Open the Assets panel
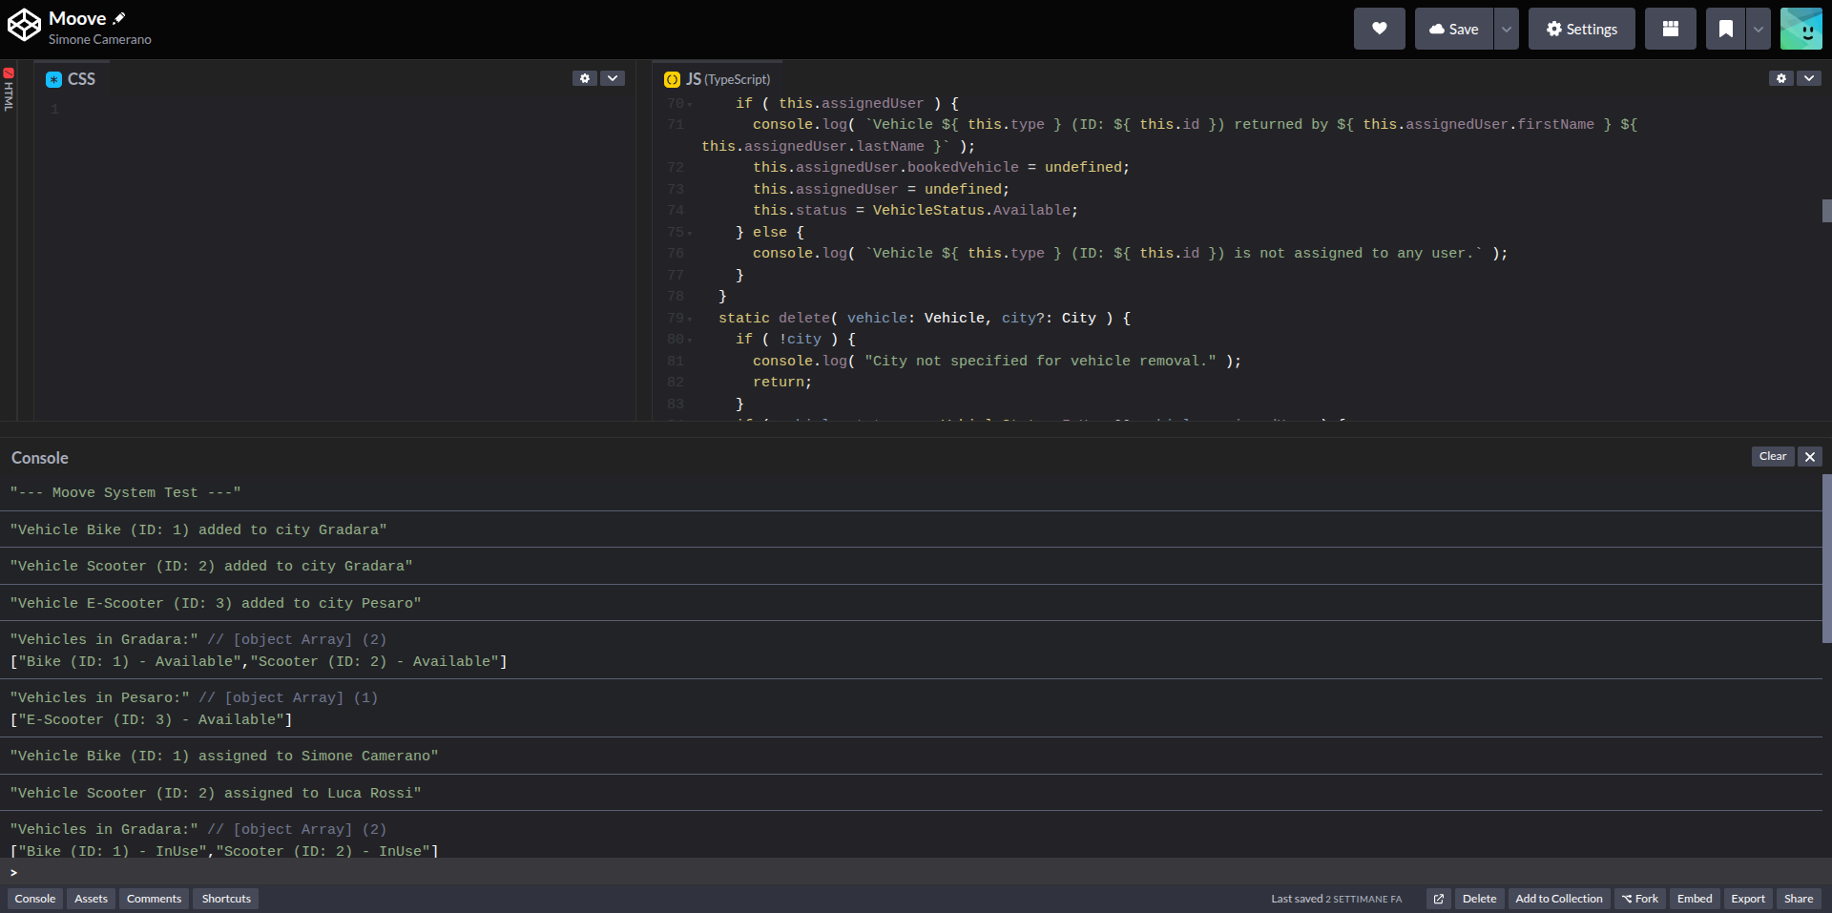 91,899
